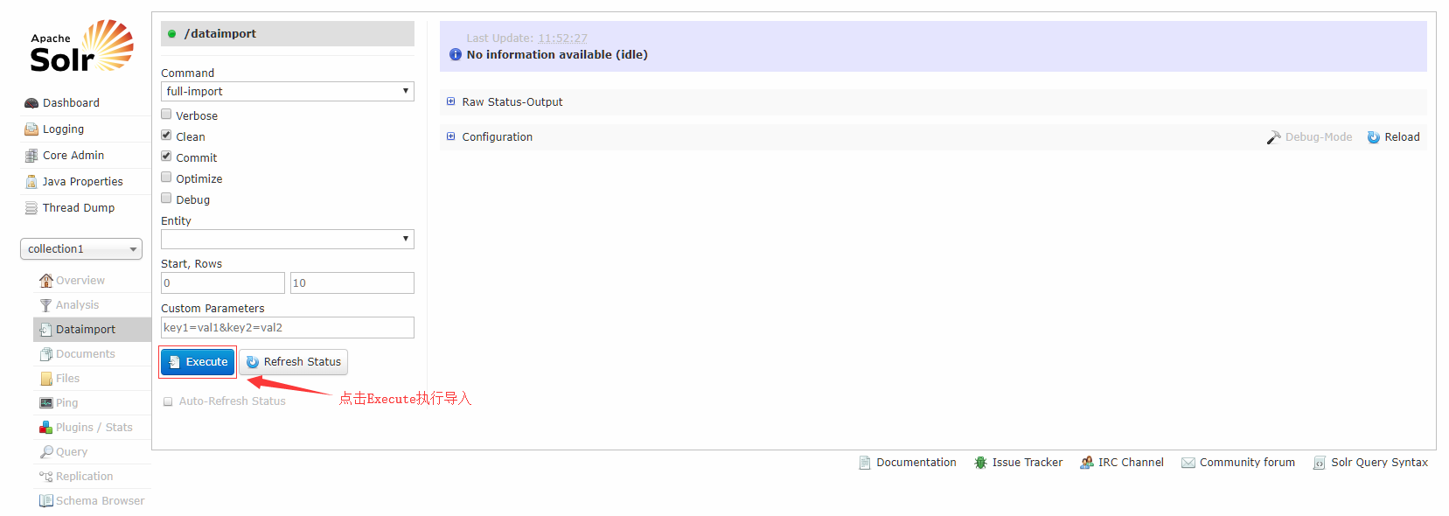This screenshot has width=1449, height=516.
Task: Click the Files folder icon
Action: (x=46, y=379)
